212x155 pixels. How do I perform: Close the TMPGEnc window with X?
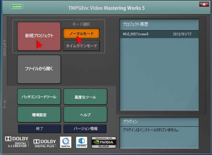(x=204, y=4)
